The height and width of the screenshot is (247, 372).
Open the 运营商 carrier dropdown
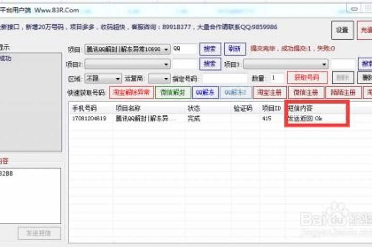[x=159, y=78]
